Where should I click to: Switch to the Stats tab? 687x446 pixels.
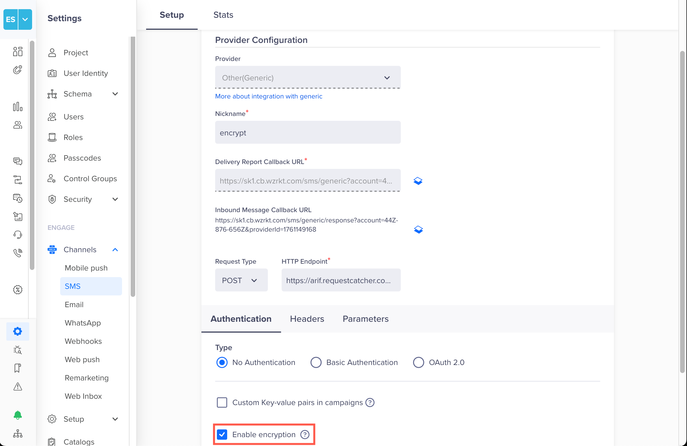[223, 15]
